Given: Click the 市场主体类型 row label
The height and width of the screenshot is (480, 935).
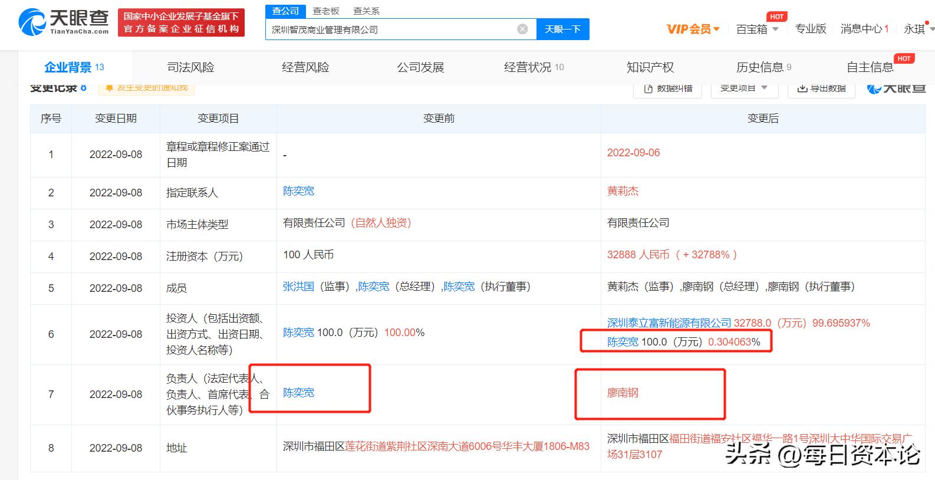Looking at the screenshot, I should [197, 225].
